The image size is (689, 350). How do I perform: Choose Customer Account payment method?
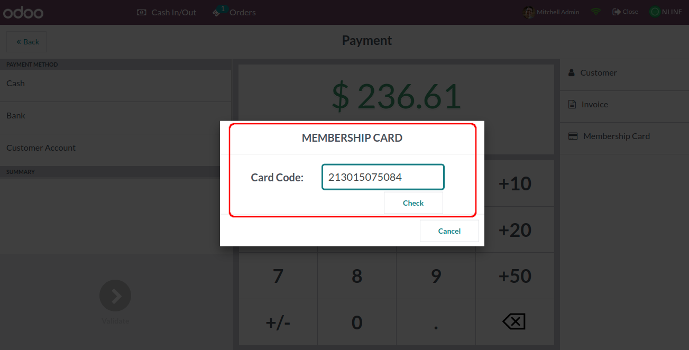(115, 148)
